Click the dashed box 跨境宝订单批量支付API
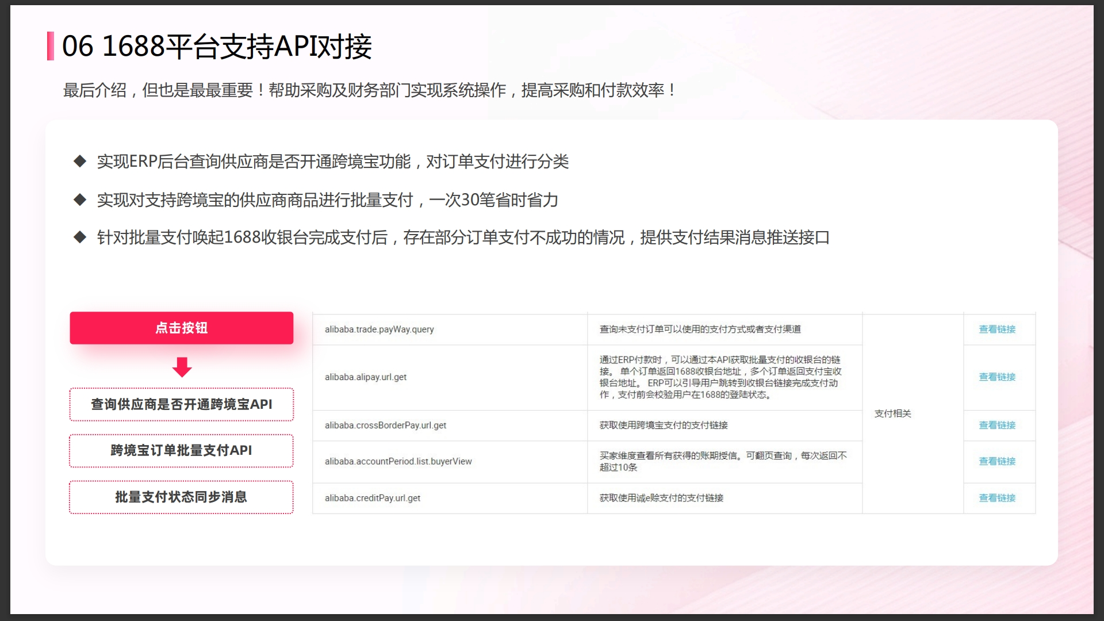Viewport: 1104px width, 621px height. [181, 451]
